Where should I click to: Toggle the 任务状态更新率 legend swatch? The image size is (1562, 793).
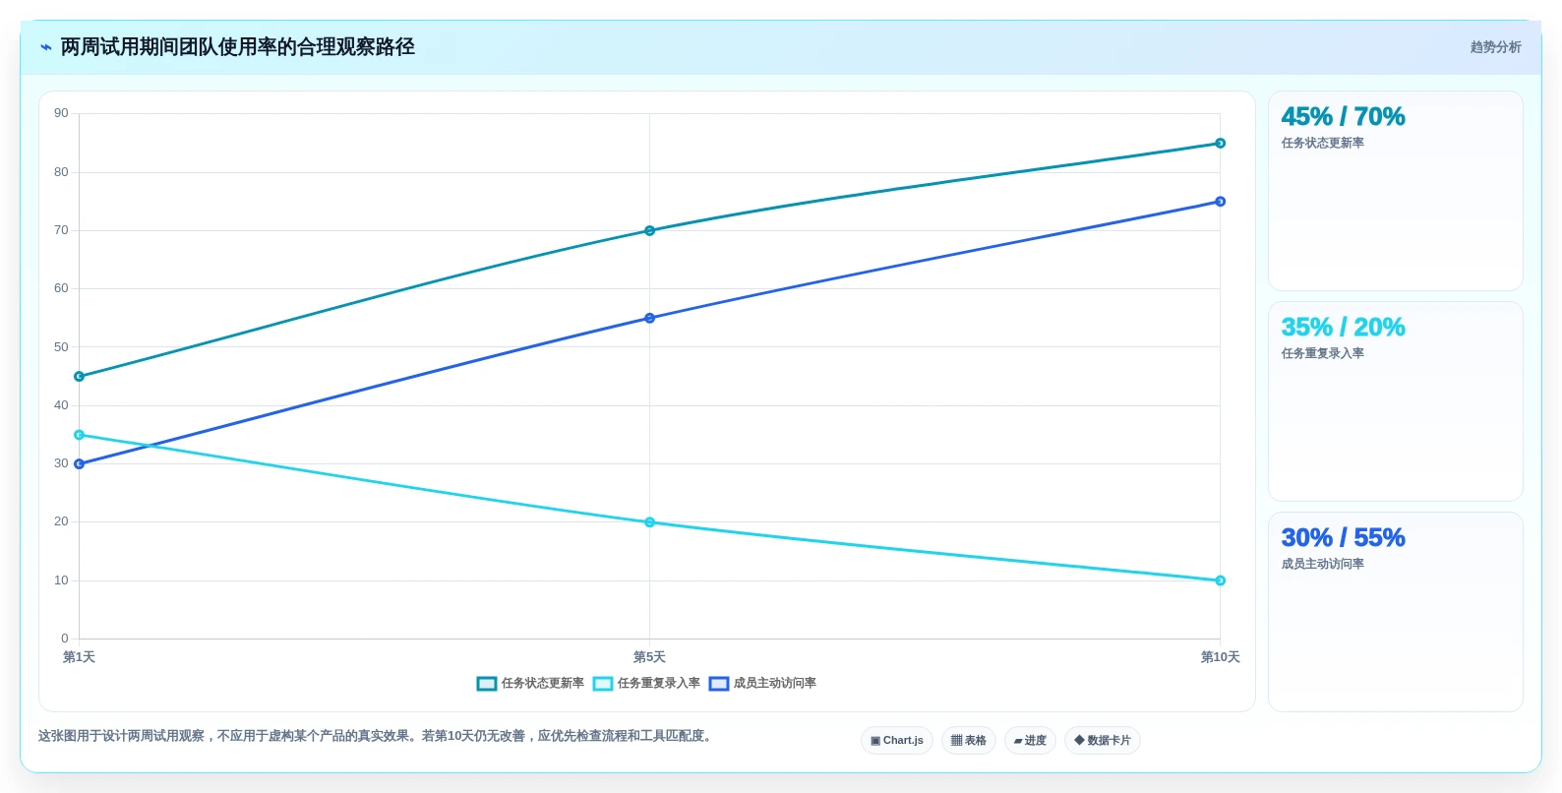[x=487, y=684]
